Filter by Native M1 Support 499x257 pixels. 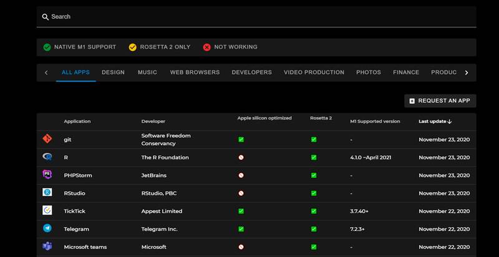click(x=80, y=47)
